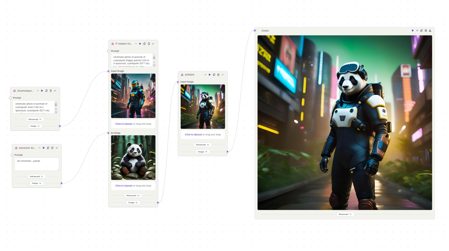Expand Advanced options in the ESRGAN node
Screen dimensions: 449x251
[203, 145]
